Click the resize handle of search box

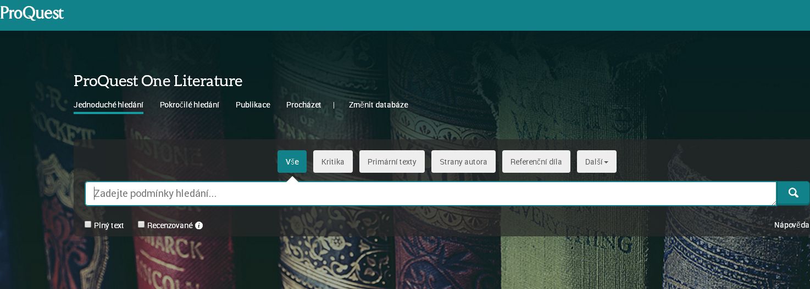coord(773,202)
